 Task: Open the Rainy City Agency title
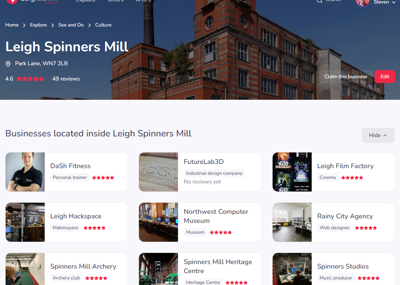tap(345, 216)
